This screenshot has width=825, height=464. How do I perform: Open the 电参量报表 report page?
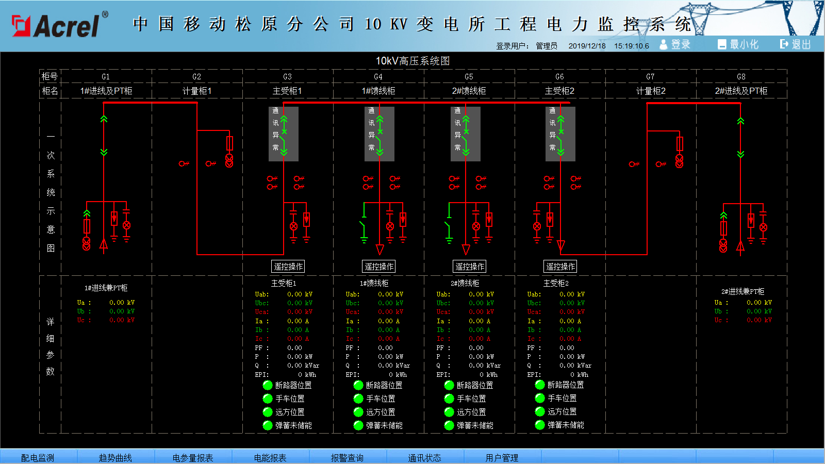(x=193, y=457)
